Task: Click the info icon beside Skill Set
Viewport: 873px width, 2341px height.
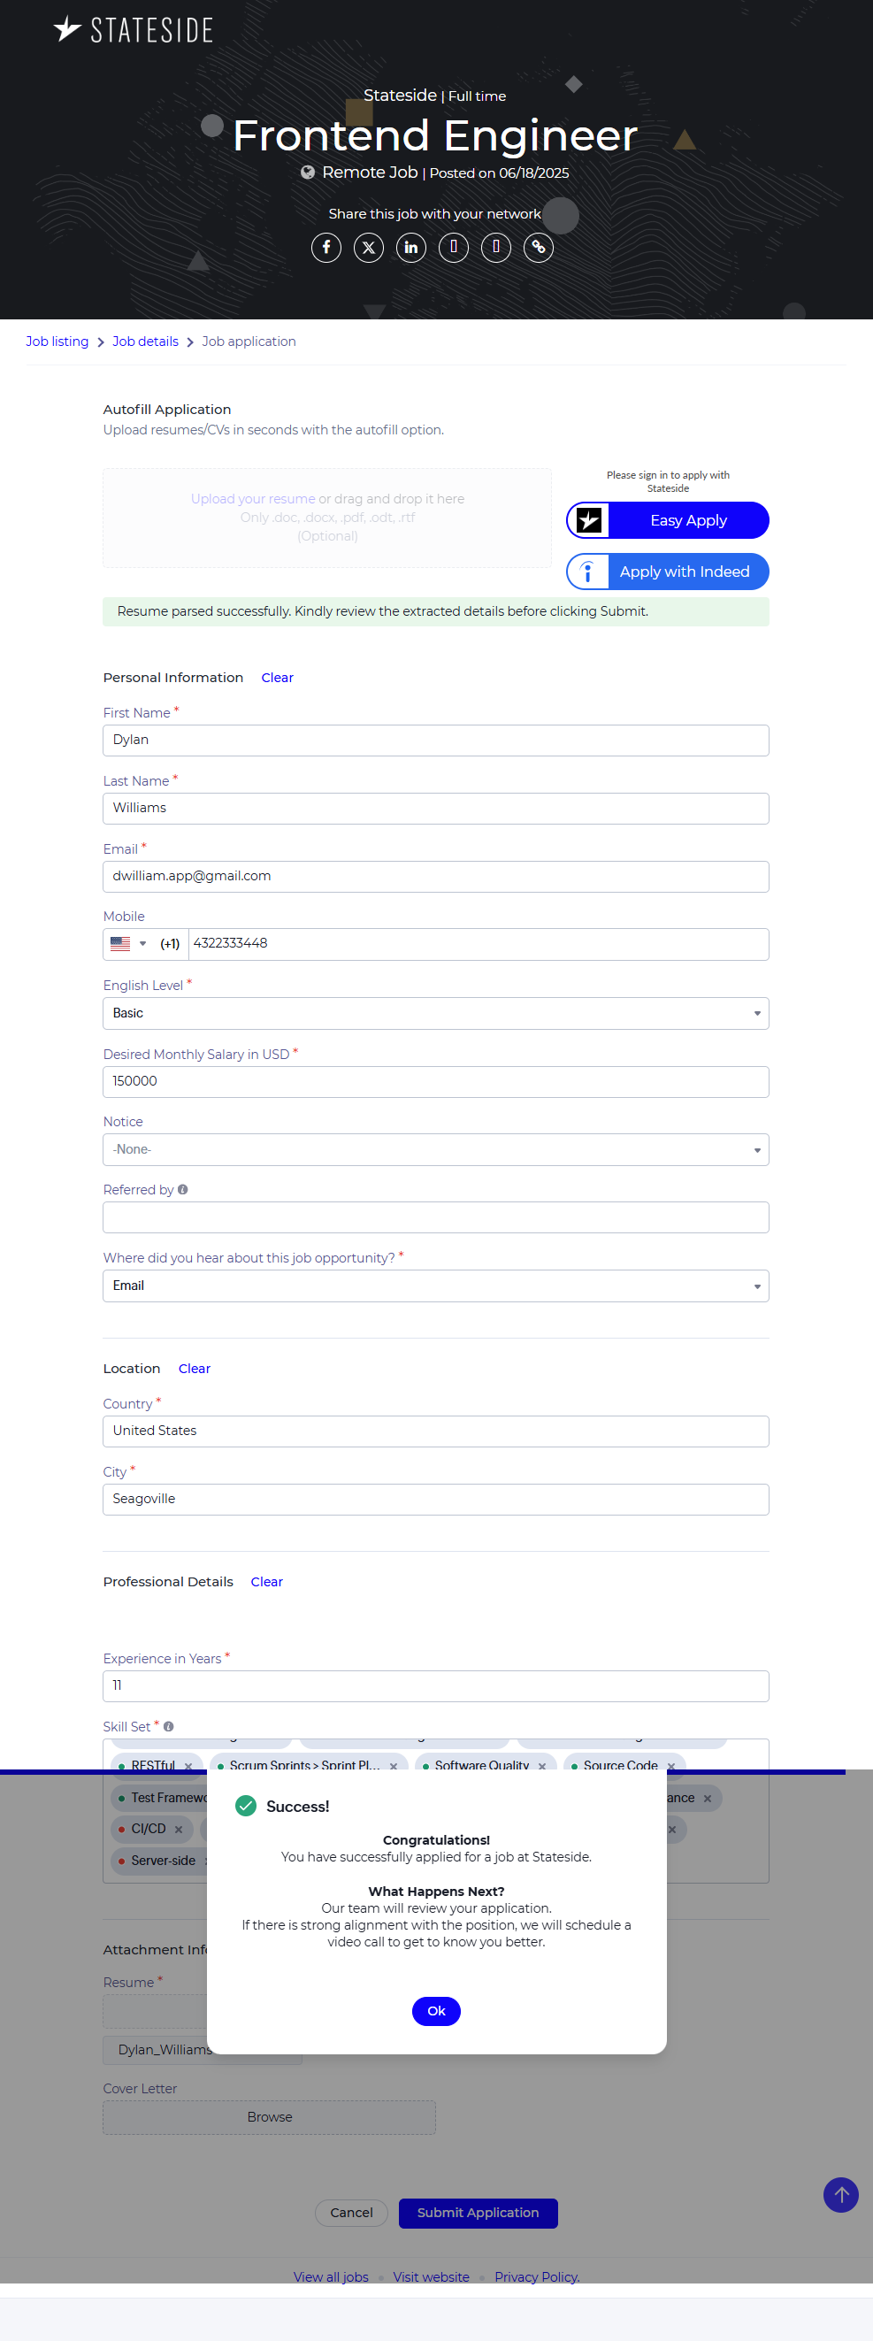Action: 169,1727
